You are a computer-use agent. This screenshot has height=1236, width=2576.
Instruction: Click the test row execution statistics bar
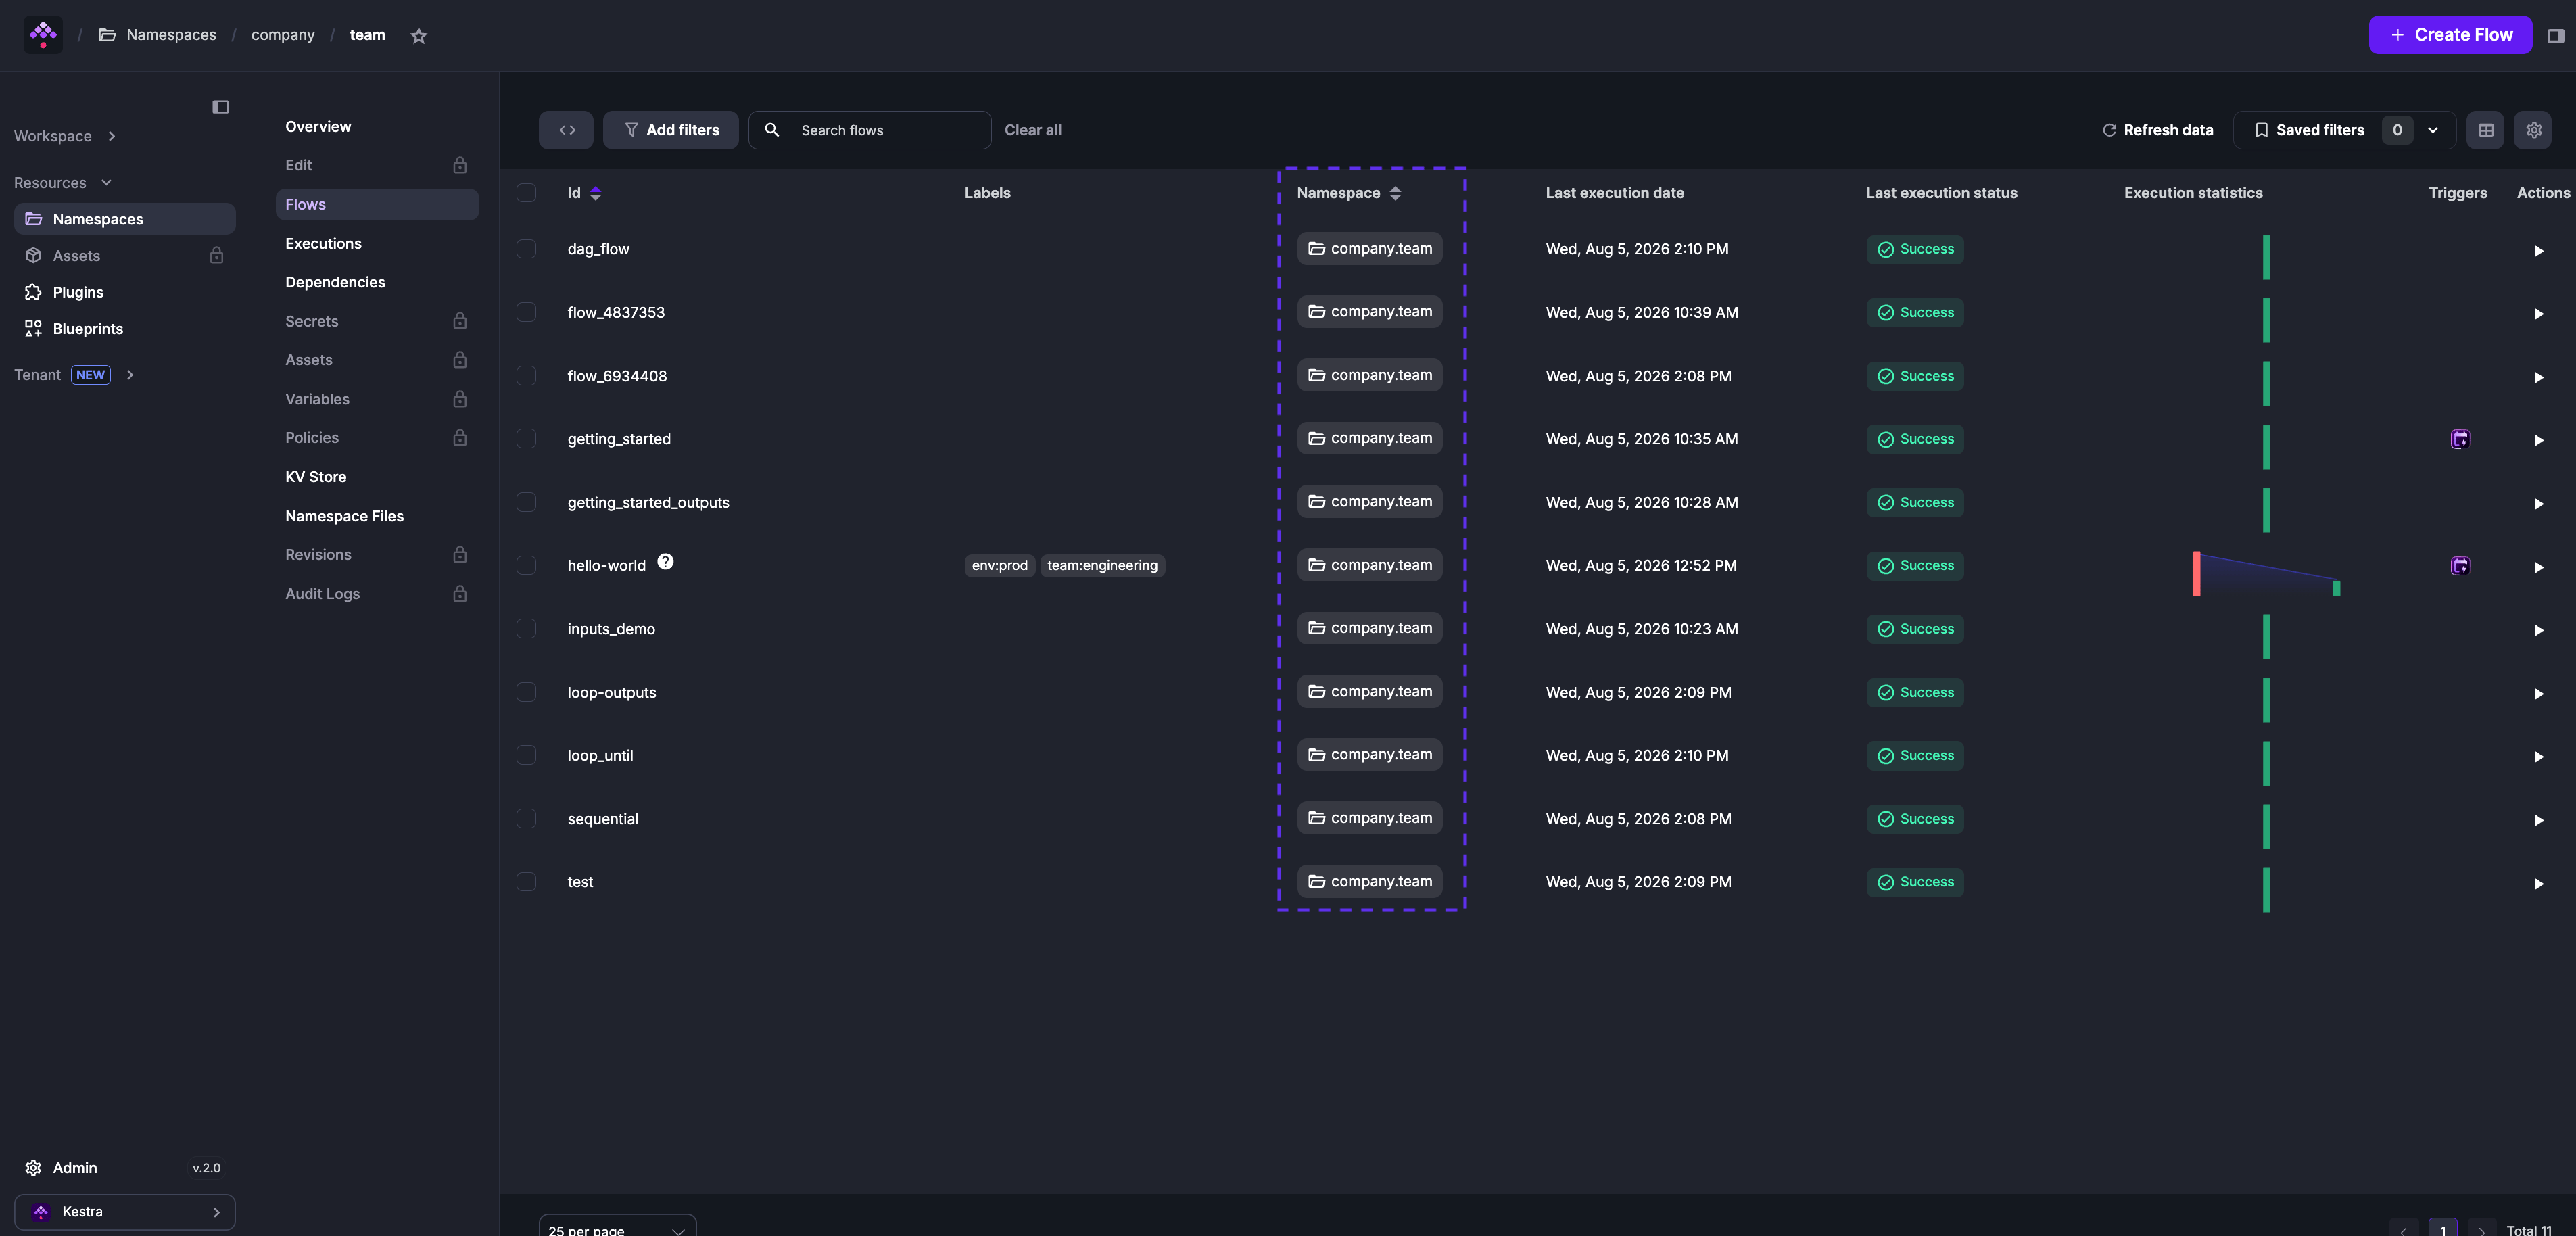click(2266, 890)
